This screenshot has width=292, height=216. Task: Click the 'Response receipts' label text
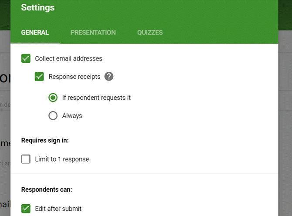coord(75,77)
